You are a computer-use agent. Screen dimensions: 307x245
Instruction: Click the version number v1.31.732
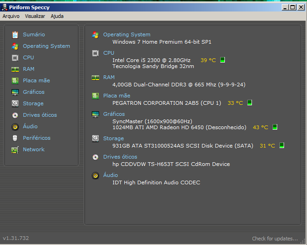click(x=16, y=238)
